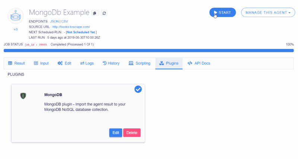Viewport: 298px width, 159px height.
Task: Click the MongoDB leaf logo icon
Action: [23, 96]
